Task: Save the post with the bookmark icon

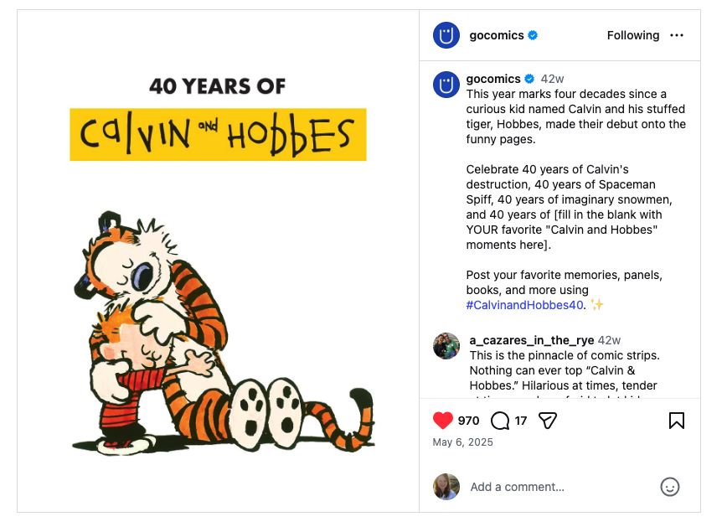Action: coord(677,421)
